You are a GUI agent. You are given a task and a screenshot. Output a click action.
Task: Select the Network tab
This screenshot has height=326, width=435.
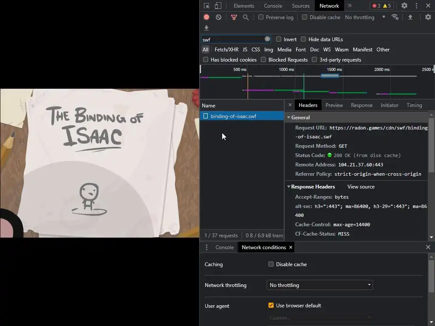(329, 6)
